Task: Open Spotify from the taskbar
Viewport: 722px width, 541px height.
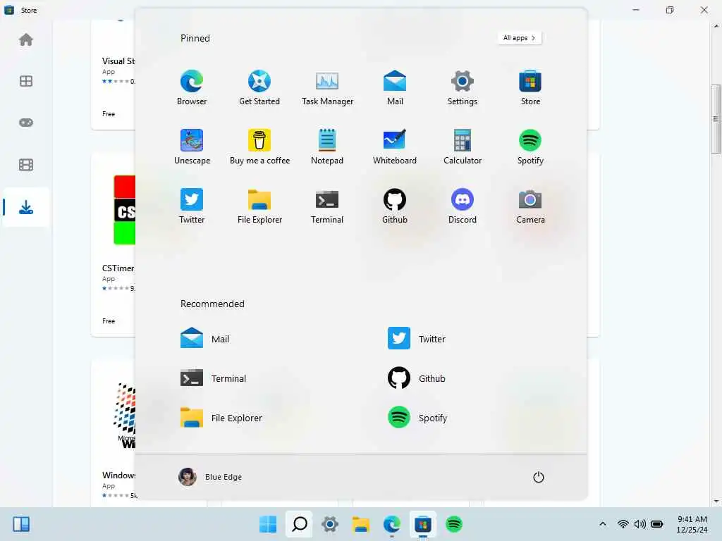Action: pyautogui.click(x=454, y=524)
